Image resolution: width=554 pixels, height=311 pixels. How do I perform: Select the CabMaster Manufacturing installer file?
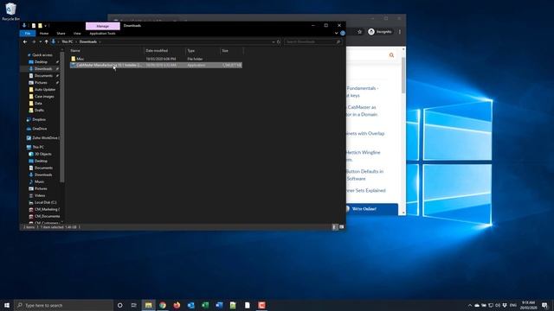tap(156, 66)
